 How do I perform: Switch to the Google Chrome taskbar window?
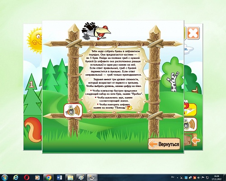48,177
